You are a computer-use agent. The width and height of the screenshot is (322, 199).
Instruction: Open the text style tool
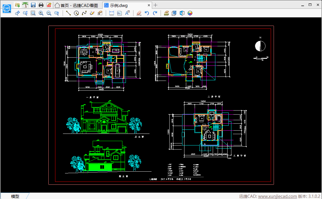127,13
